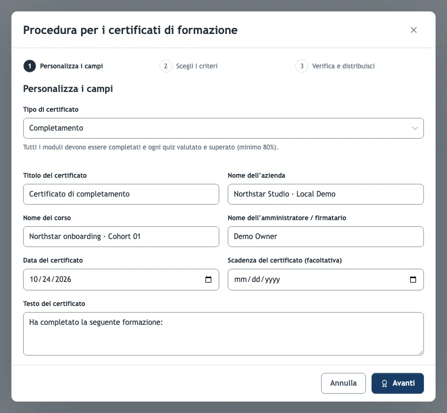
Task: Click the step 2 number circle
Action: click(166, 66)
